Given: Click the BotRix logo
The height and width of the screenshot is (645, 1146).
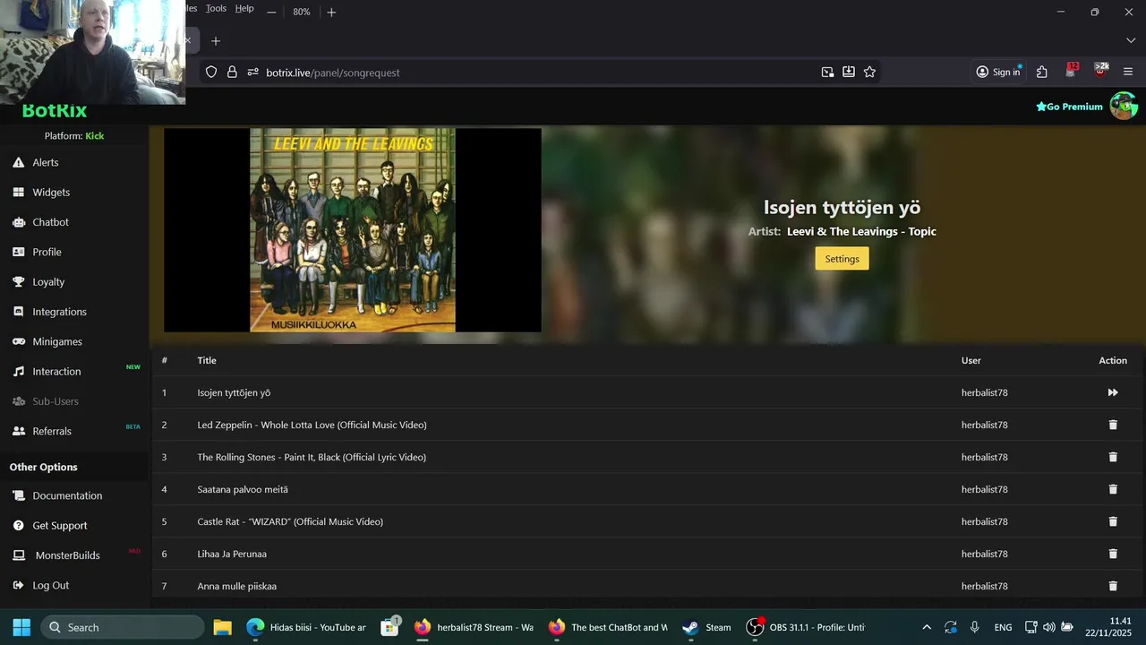Looking at the screenshot, I should pyautogui.click(x=55, y=111).
